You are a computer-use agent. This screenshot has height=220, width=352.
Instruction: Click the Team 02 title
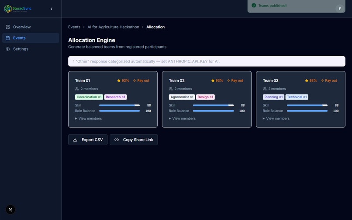tap(177, 81)
